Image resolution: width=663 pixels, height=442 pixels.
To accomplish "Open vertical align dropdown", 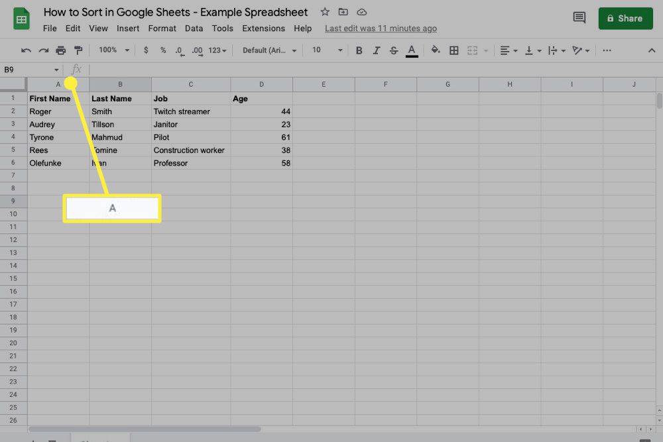I will (x=533, y=51).
